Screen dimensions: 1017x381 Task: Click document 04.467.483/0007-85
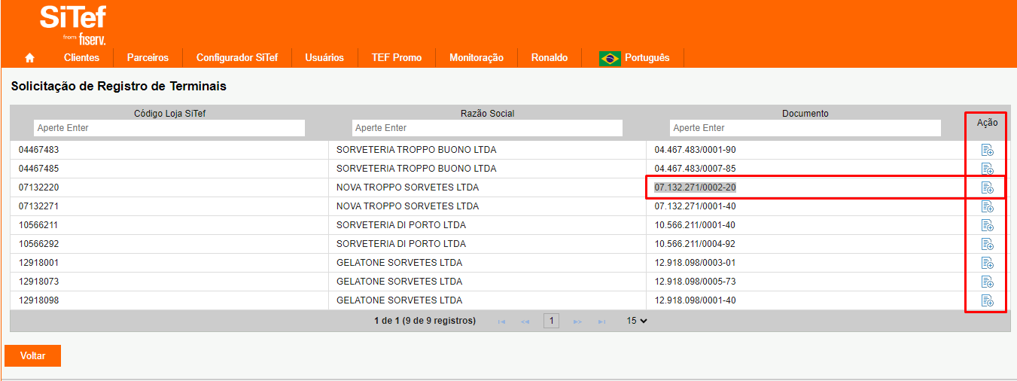(x=695, y=169)
